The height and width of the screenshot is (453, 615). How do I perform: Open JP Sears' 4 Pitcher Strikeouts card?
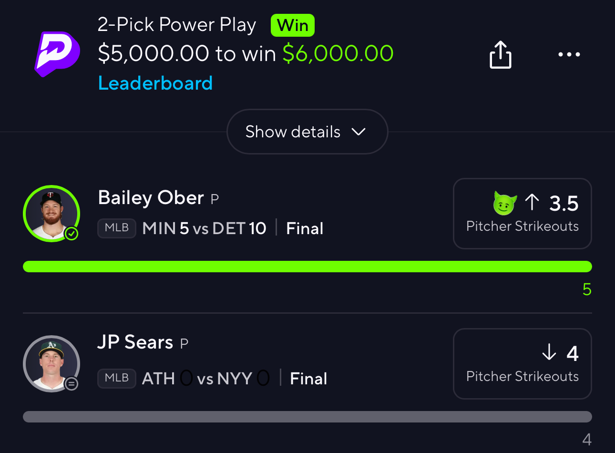click(522, 364)
